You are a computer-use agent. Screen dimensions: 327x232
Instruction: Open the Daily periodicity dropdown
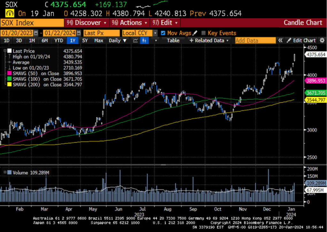118,41
